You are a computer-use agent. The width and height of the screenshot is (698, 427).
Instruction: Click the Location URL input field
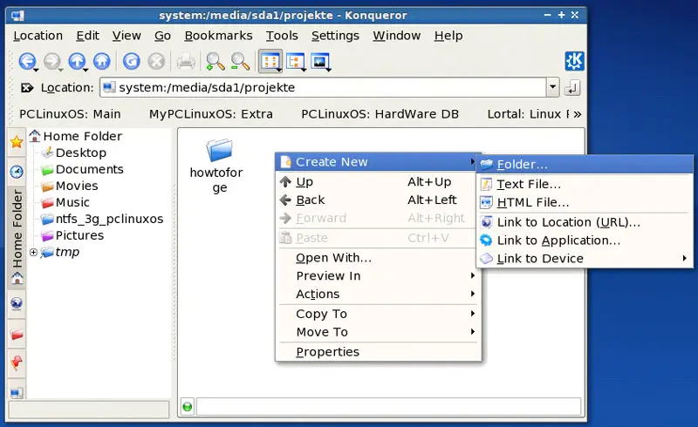[x=323, y=87]
